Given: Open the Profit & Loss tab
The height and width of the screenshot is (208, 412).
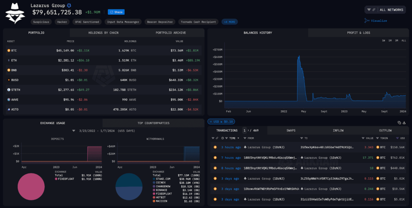Looking at the screenshot, I should click(x=358, y=33).
